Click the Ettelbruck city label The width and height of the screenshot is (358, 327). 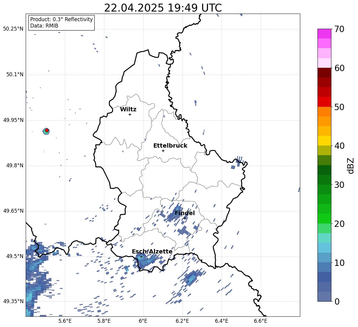(x=170, y=146)
